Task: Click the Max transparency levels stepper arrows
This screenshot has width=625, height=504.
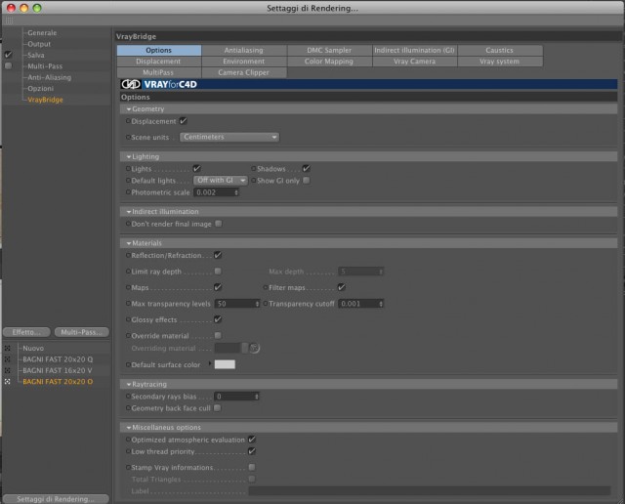Action: coord(257,304)
